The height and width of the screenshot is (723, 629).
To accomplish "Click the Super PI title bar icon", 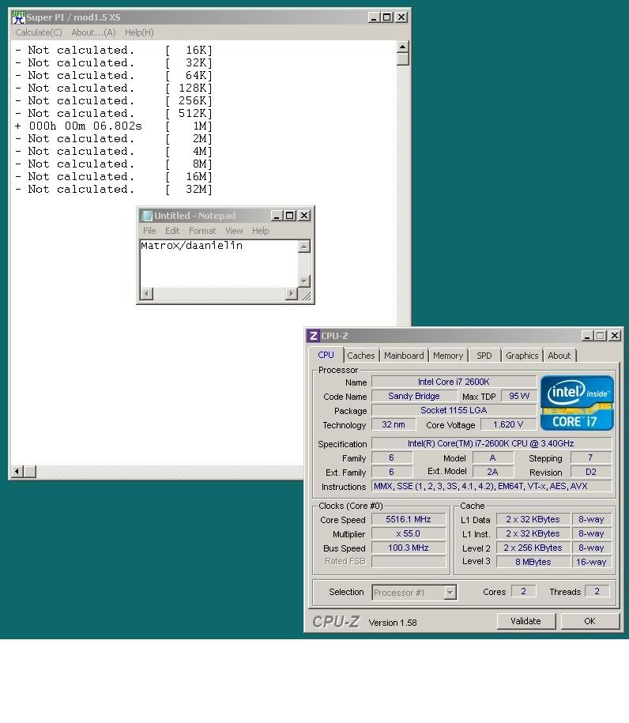I will click(x=18, y=17).
